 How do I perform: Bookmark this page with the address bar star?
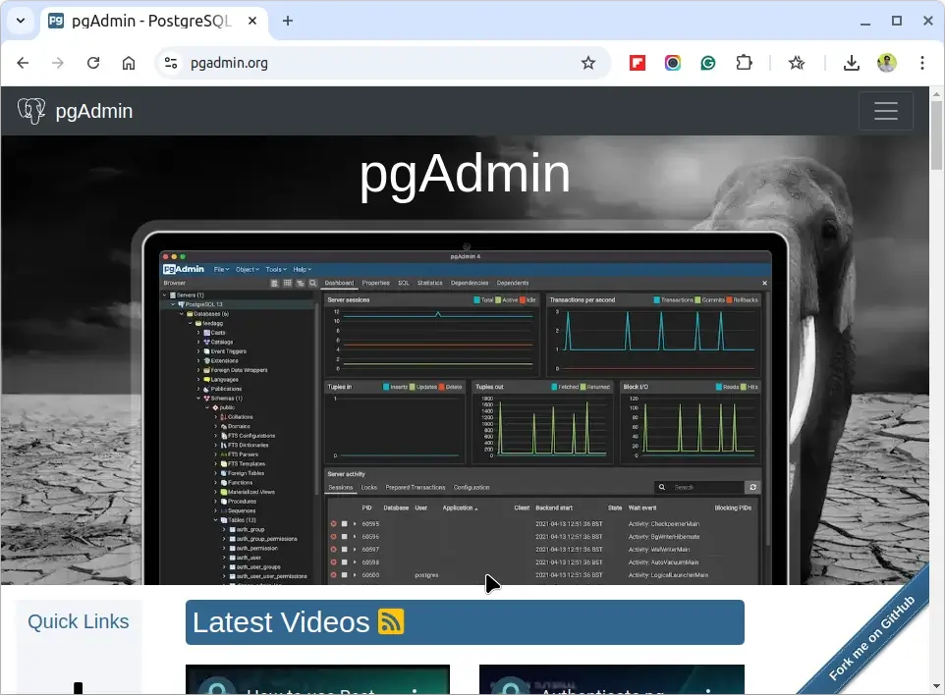588,63
